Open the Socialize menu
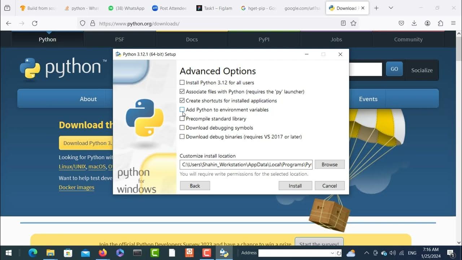The image size is (462, 260). tap(422, 70)
